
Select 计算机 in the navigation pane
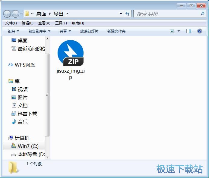pyautogui.click(x=19, y=138)
